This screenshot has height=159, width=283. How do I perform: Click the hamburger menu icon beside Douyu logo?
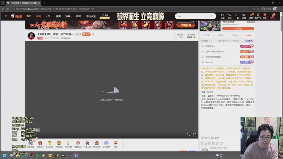(6, 16)
